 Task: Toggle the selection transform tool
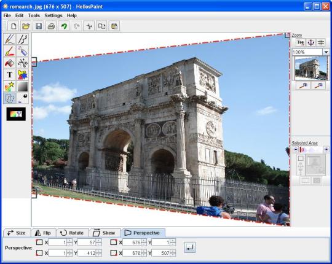pyautogui.click(x=10, y=98)
